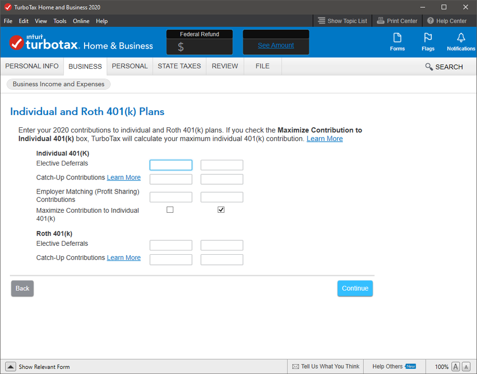The height and width of the screenshot is (374, 477).
Task: Open Learn More beside Individual 401(K) Catch-Up Contributions
Action: (124, 177)
